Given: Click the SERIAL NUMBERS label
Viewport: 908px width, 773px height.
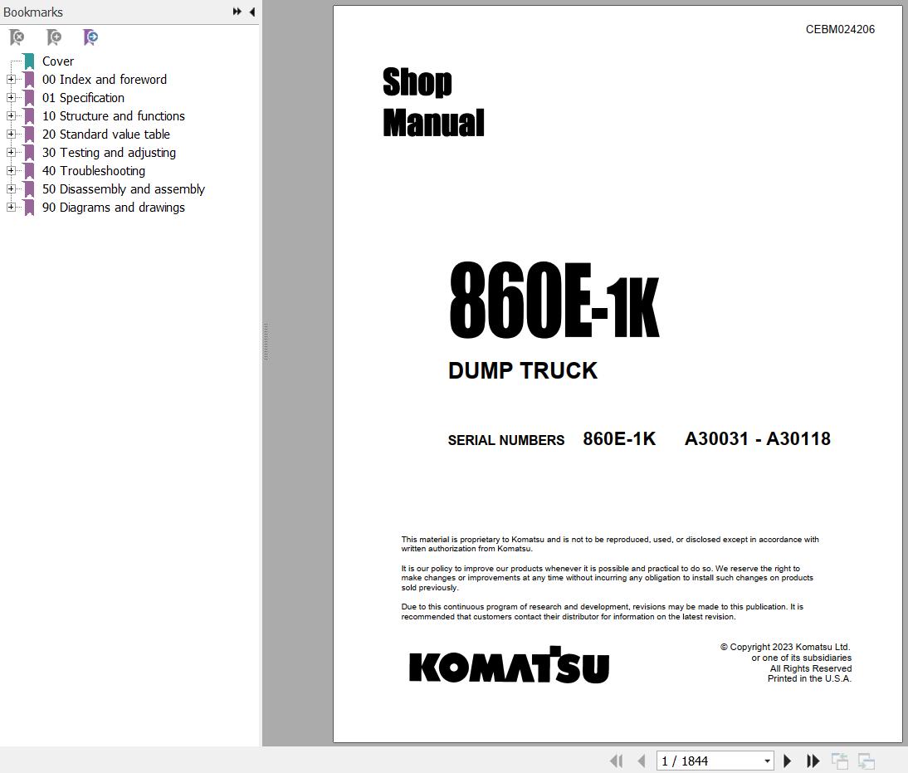Looking at the screenshot, I should [x=505, y=440].
